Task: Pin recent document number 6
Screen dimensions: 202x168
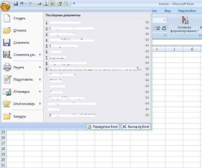Action: (147, 51)
